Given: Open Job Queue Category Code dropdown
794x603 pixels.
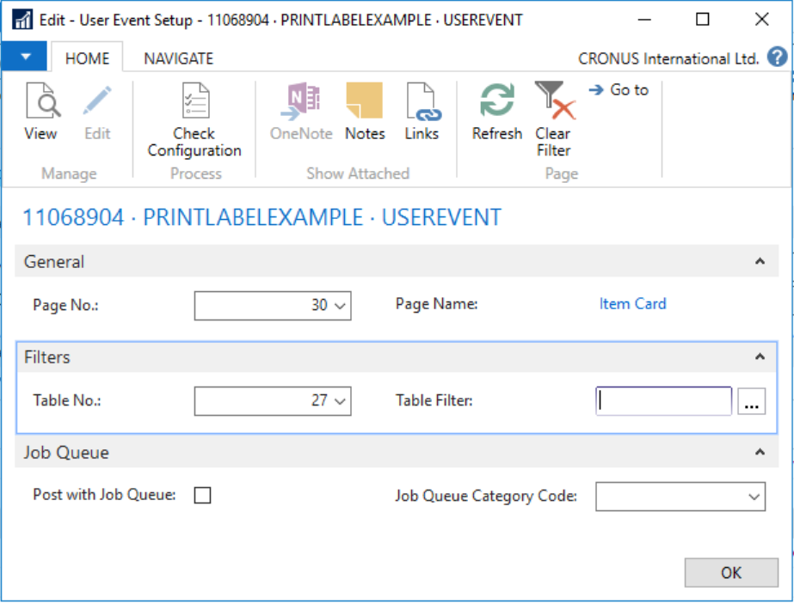Looking at the screenshot, I should [754, 496].
